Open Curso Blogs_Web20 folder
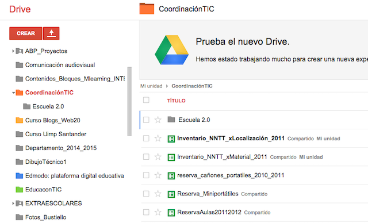 click(53, 120)
